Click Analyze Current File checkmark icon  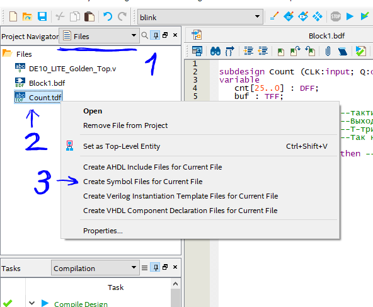[x=361, y=51]
